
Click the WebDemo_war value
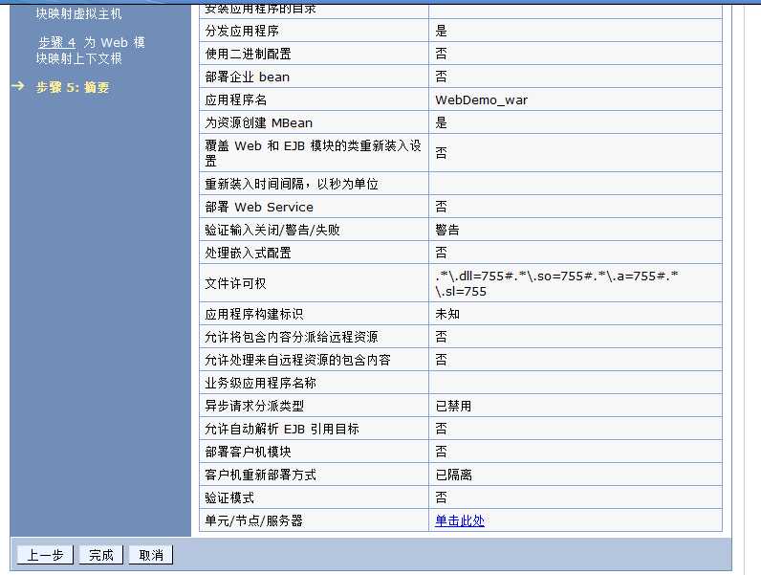(481, 100)
